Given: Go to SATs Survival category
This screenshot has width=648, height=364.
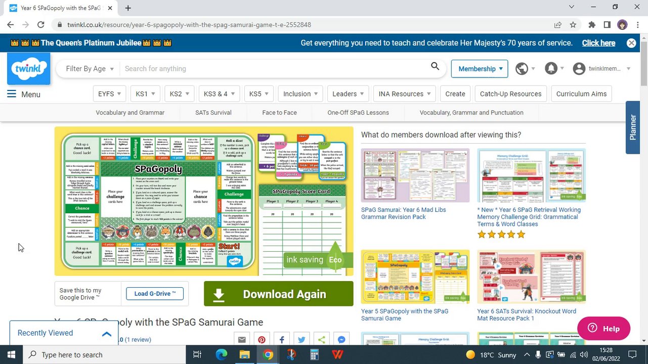Looking at the screenshot, I should (213, 113).
